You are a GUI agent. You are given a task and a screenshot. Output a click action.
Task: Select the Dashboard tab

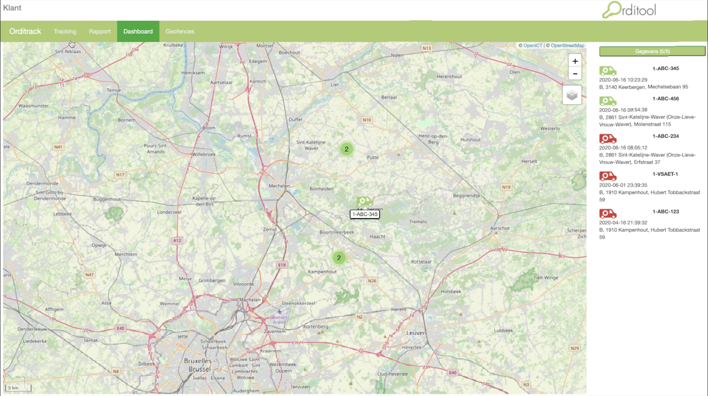[x=138, y=32]
